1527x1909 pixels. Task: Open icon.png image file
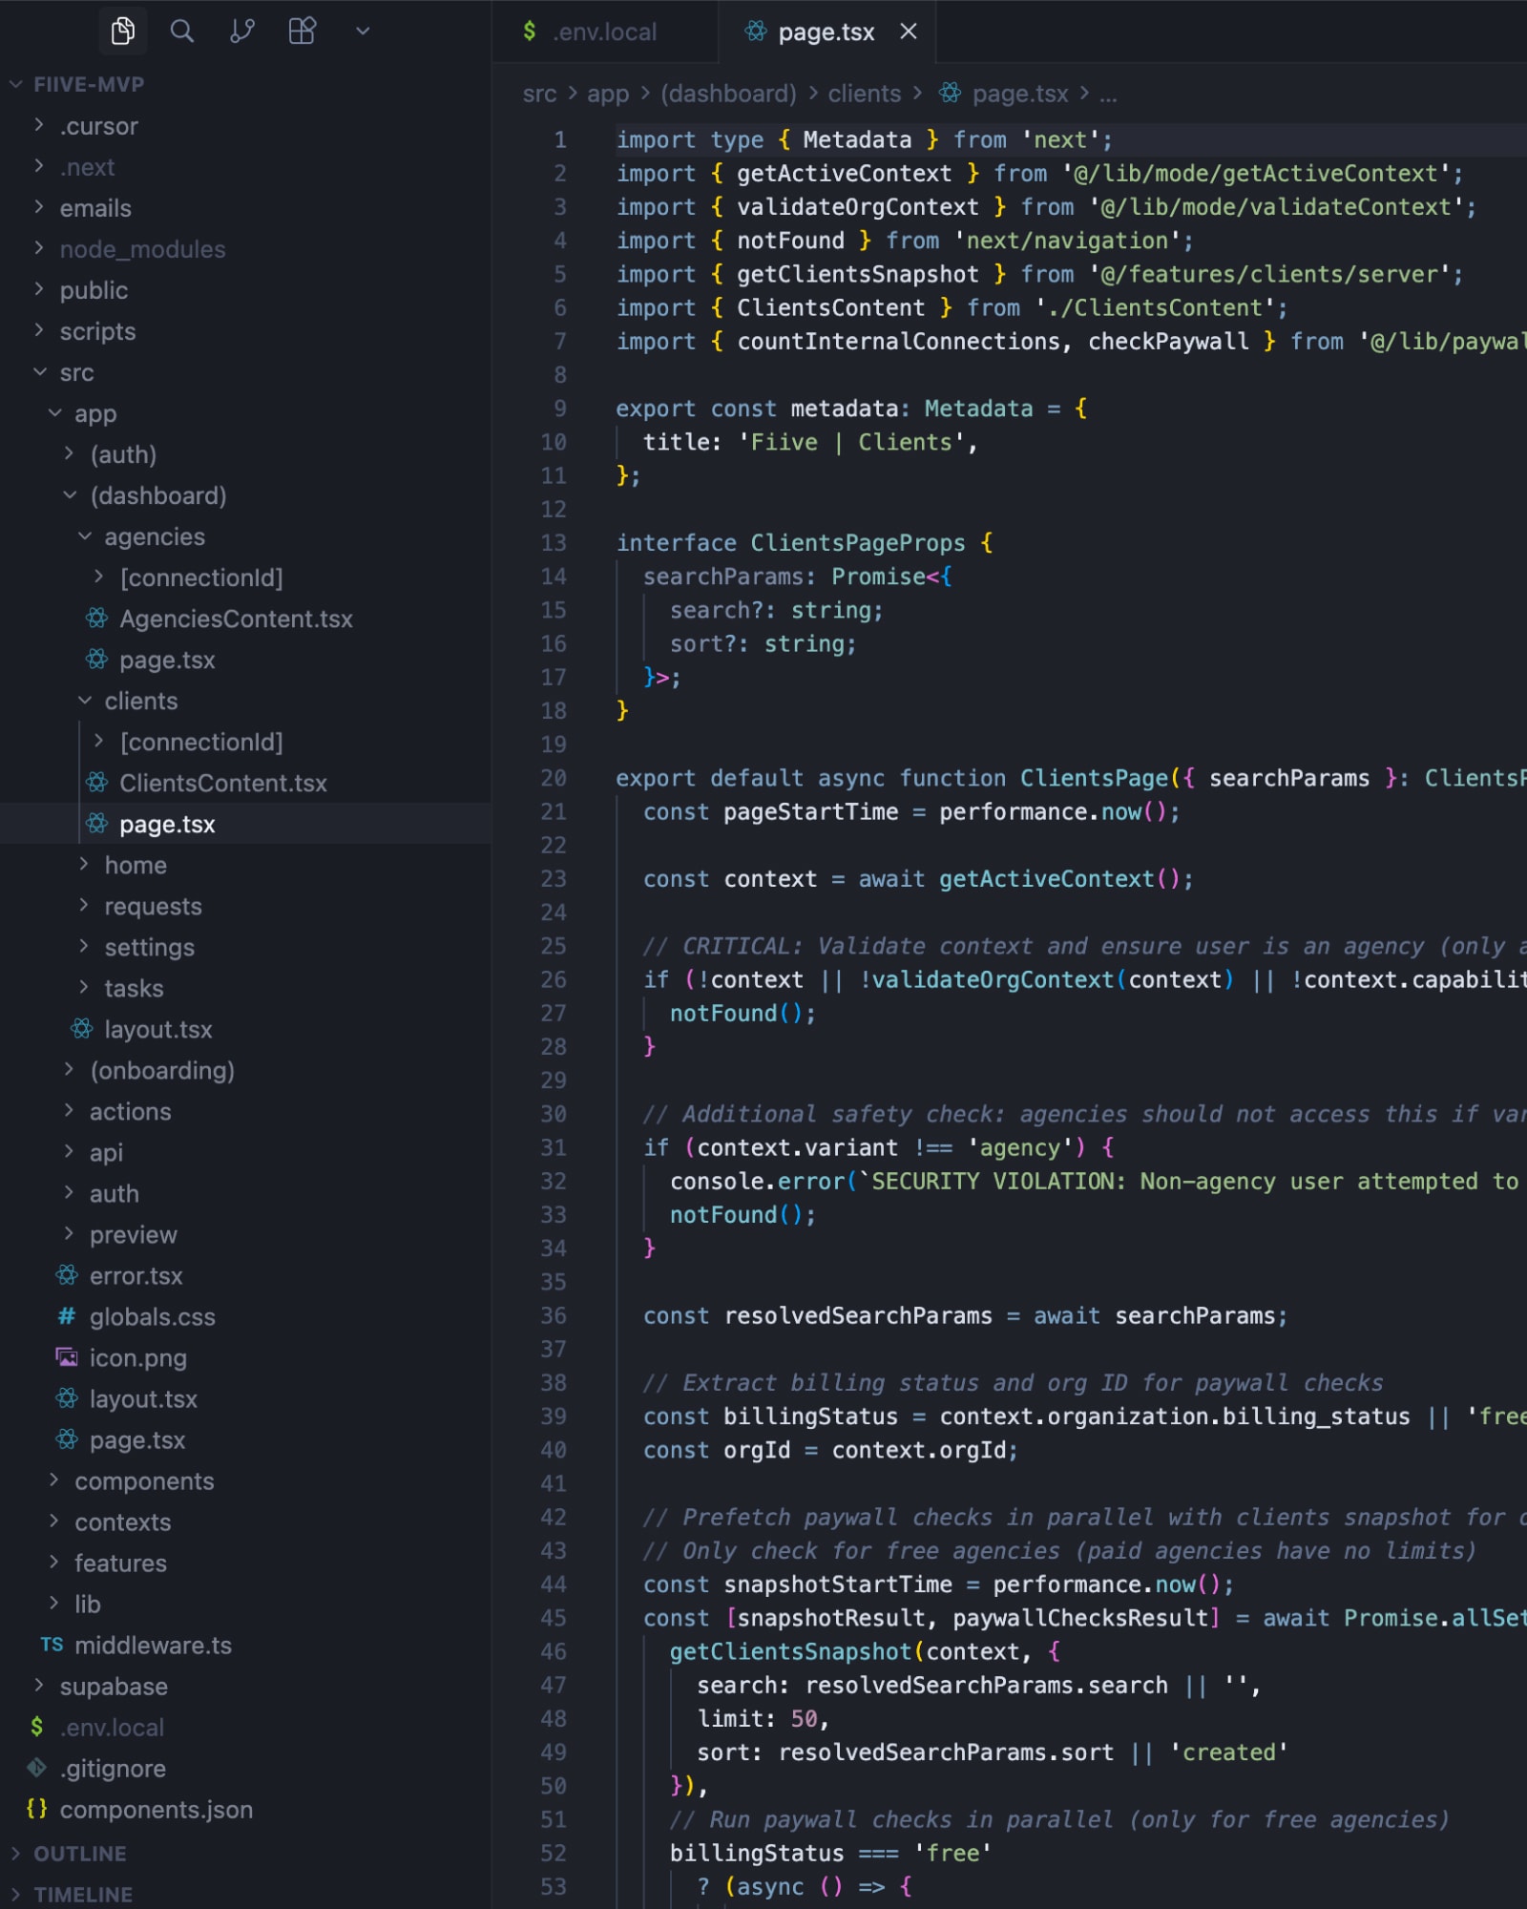point(246,1357)
